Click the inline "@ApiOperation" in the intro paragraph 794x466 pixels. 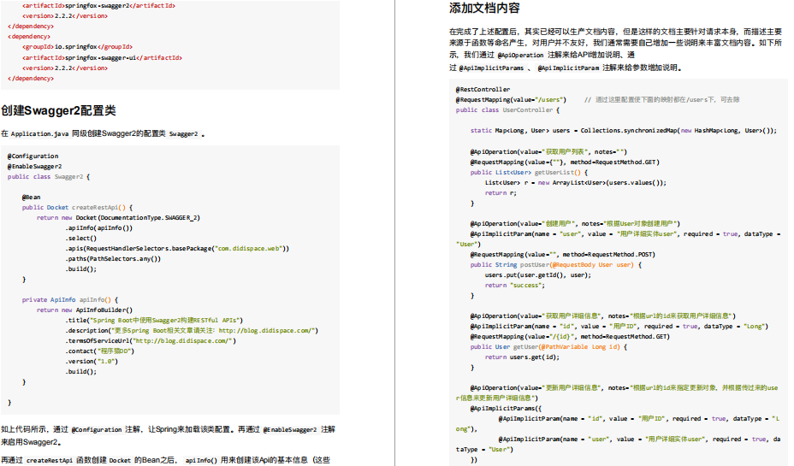click(520, 56)
